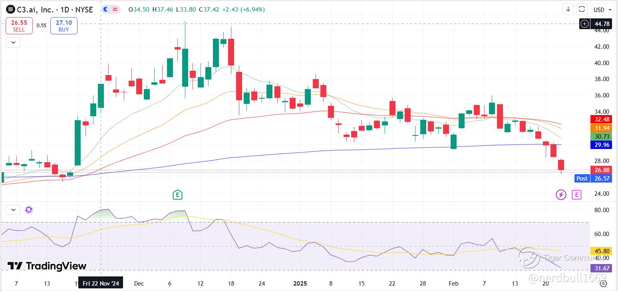Click the fullscreen square icon at top right
The height and width of the screenshot is (292, 618).
pos(582,9)
